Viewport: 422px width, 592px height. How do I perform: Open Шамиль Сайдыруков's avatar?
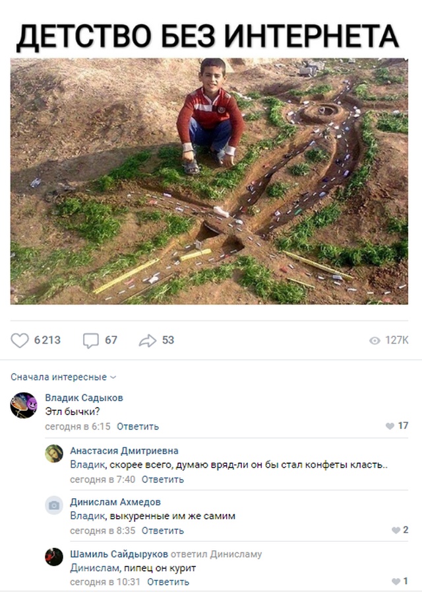54,557
